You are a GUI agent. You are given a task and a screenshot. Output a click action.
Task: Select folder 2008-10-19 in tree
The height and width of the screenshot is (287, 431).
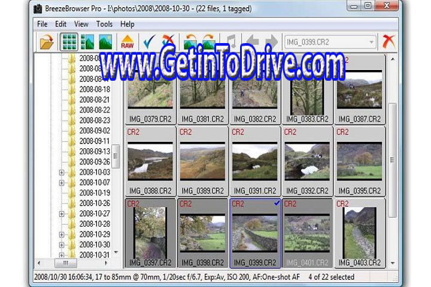pos(95,193)
